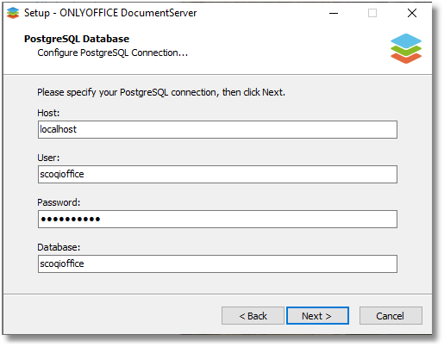Image resolution: width=444 pixels, height=347 pixels.
Task: Click the ONLYOFFICE icon in title bar
Action: coord(13,13)
